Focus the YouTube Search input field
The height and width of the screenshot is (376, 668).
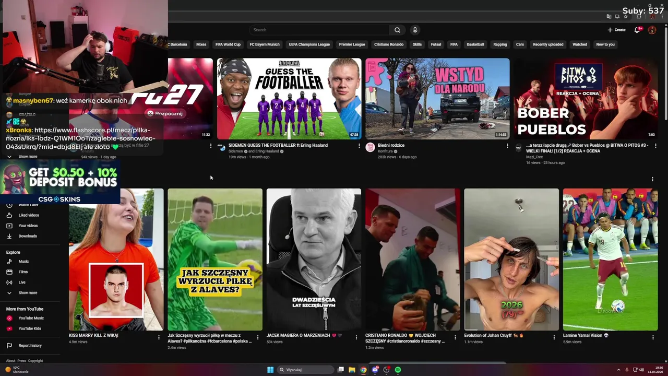point(319,30)
